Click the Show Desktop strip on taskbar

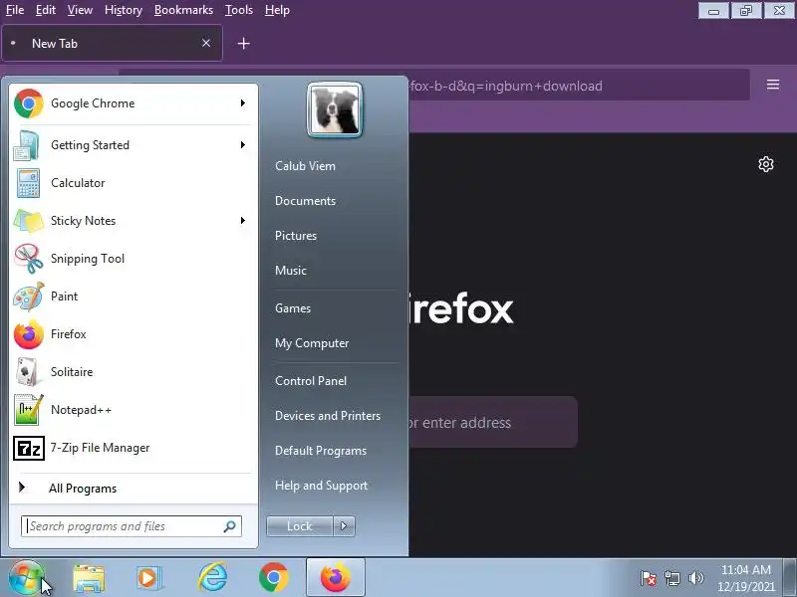[790, 578]
